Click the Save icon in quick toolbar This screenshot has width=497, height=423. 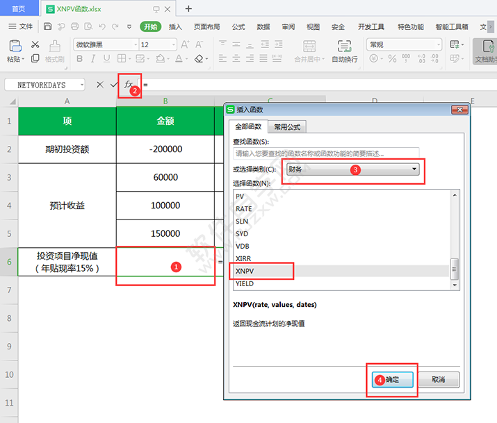pos(47,26)
